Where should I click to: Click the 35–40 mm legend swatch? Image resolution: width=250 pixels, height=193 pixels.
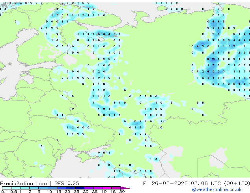[x=97, y=188]
